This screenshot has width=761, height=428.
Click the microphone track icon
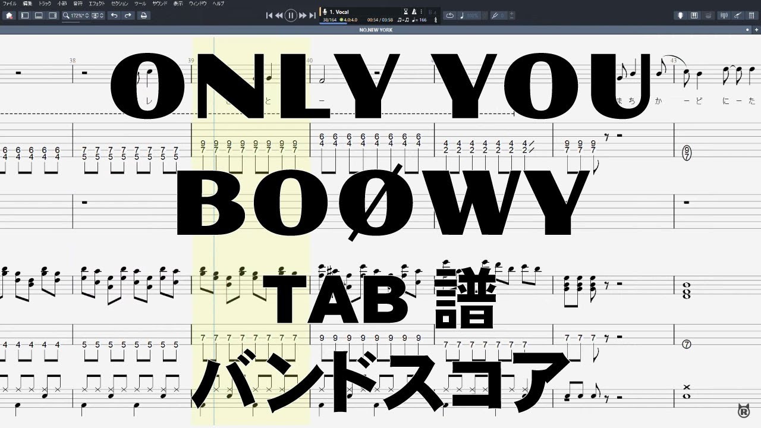point(325,11)
